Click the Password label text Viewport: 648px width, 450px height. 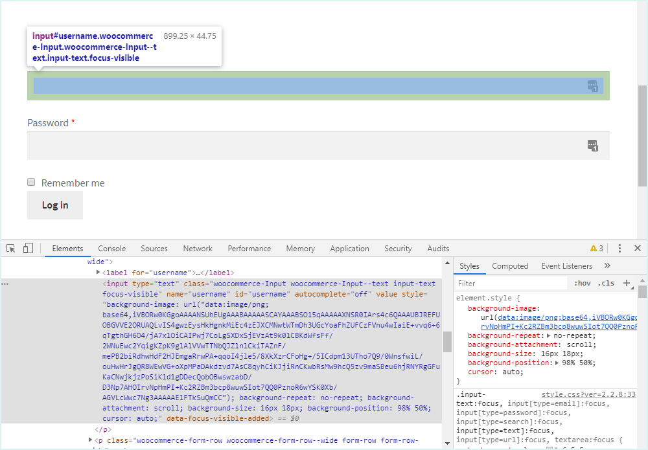48,123
